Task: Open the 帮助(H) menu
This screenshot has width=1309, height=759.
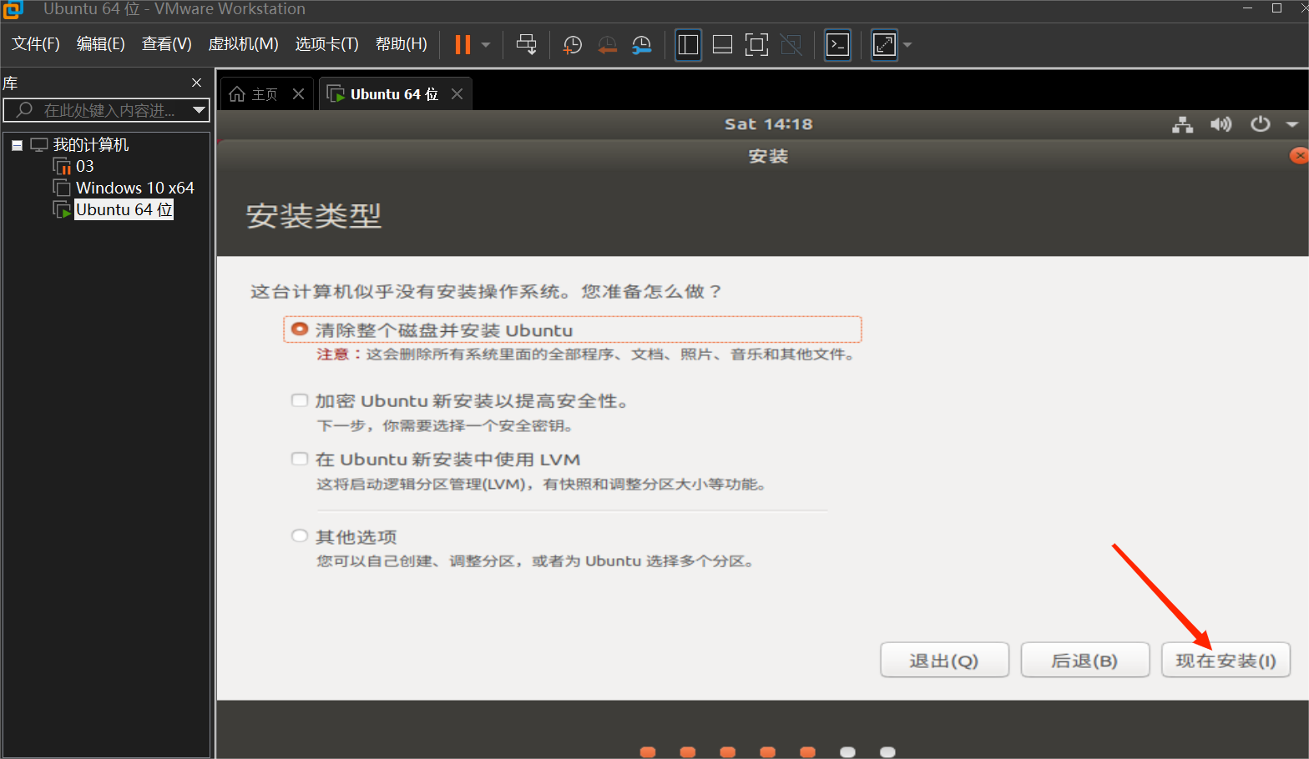Action: [402, 44]
